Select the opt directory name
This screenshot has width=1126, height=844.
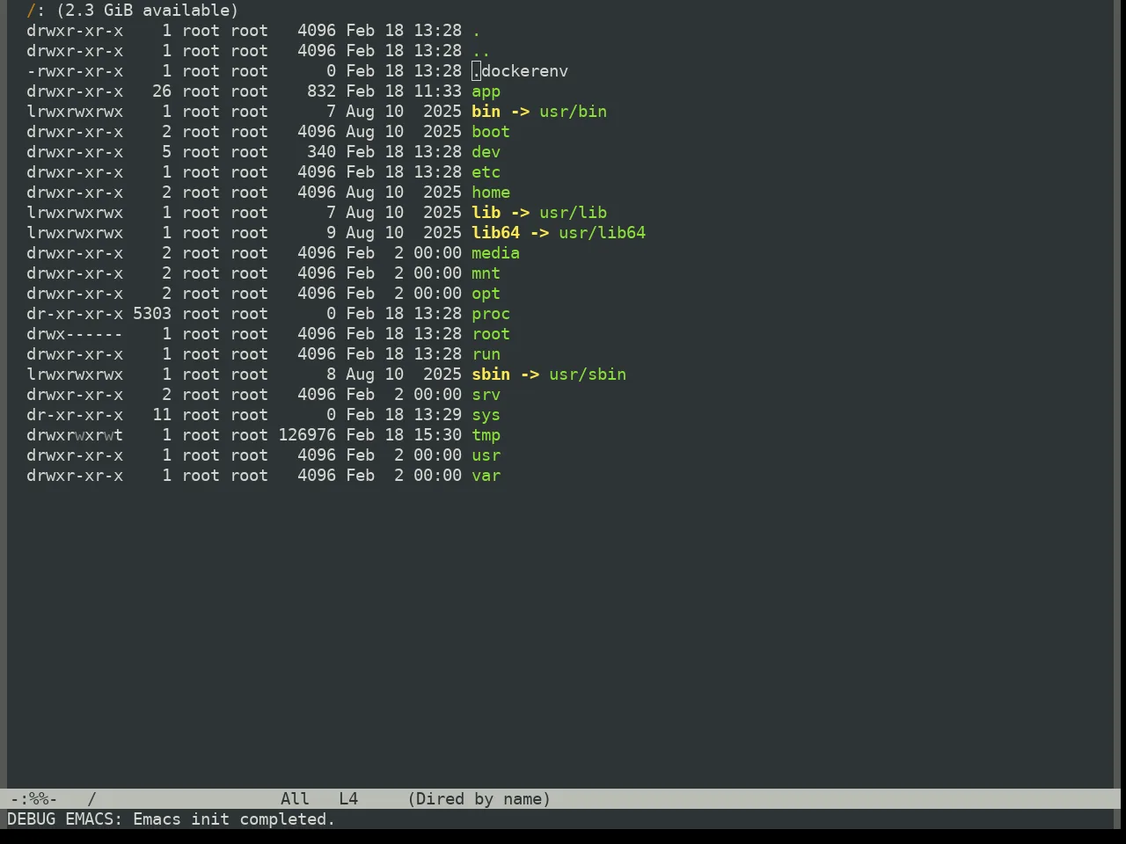(486, 294)
